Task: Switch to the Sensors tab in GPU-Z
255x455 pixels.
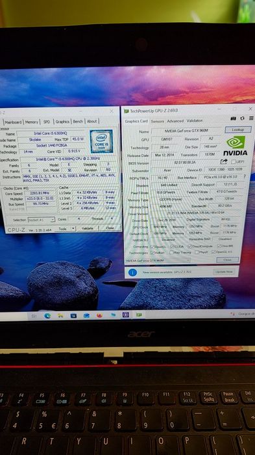Action: pyautogui.click(x=157, y=121)
